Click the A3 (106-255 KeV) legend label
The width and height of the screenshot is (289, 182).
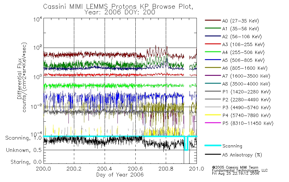243,45
